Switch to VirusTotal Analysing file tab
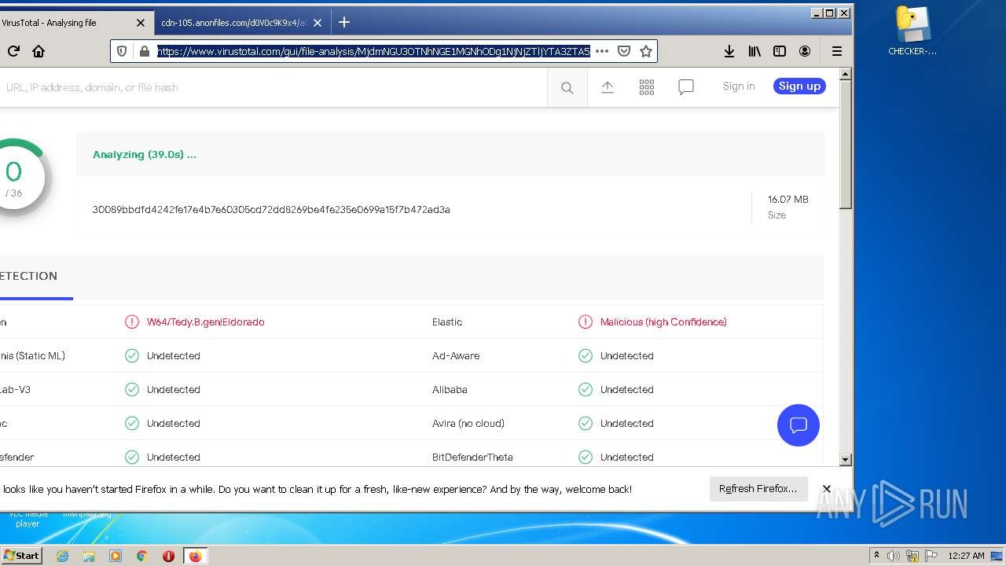 65,23
